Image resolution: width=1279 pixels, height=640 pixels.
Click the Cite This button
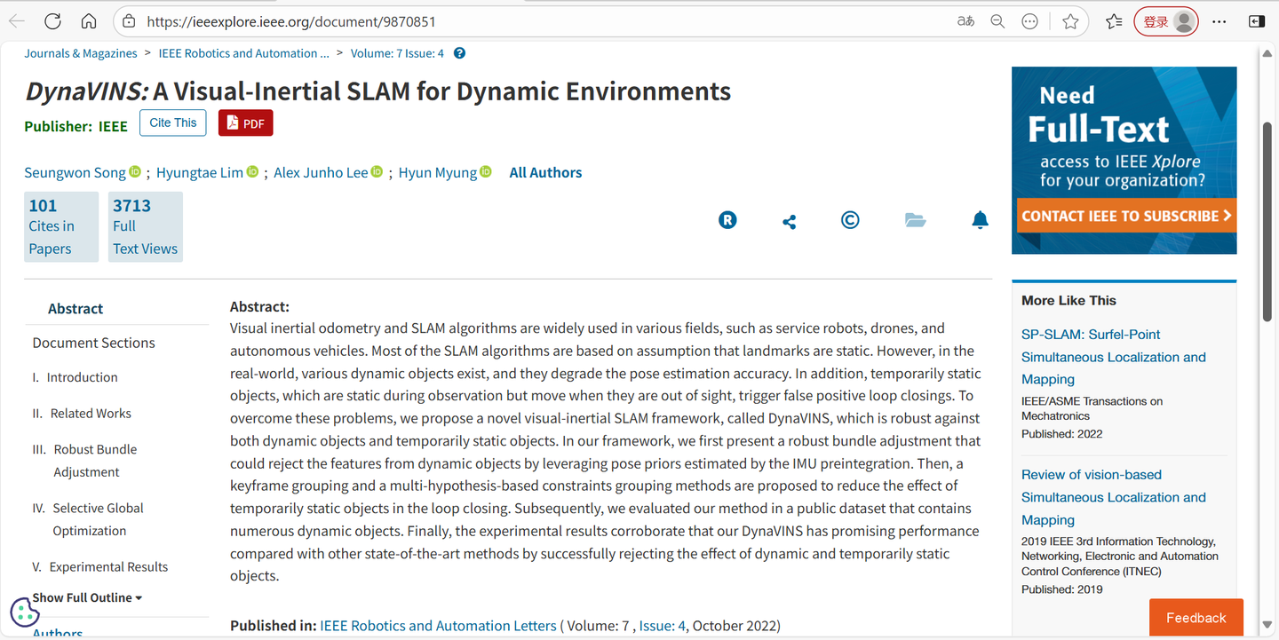click(173, 122)
